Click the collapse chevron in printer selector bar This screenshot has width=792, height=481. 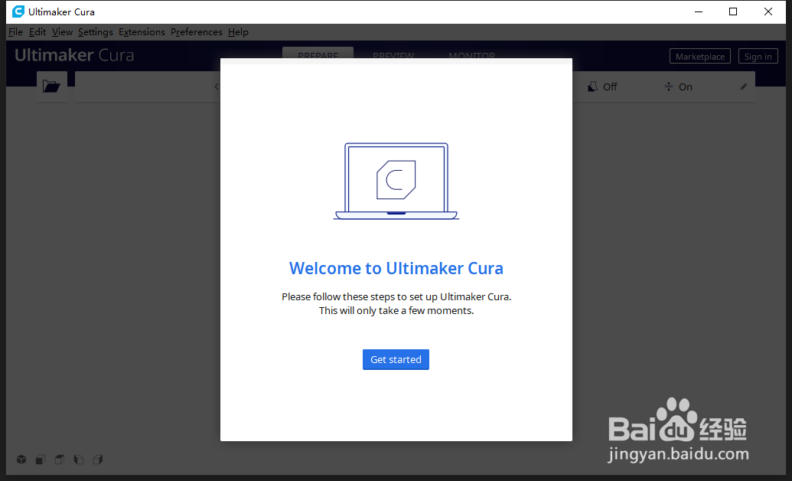click(x=217, y=87)
